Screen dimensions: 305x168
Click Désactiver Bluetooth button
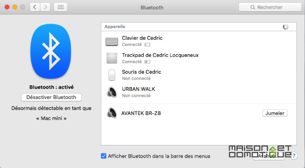tap(51, 97)
